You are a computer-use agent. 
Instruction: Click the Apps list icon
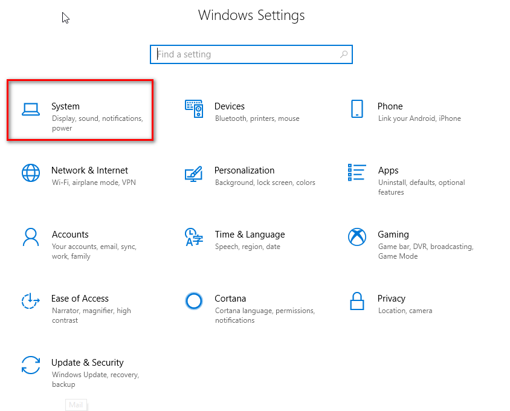pyautogui.click(x=357, y=172)
